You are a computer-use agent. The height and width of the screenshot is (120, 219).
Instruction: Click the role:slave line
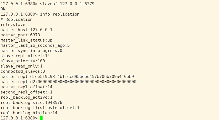click(13, 25)
